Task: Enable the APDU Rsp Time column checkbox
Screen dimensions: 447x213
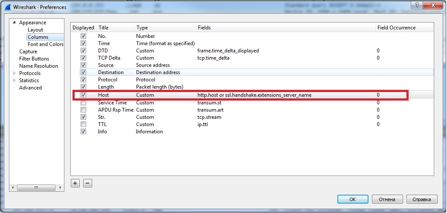Action: click(x=83, y=109)
